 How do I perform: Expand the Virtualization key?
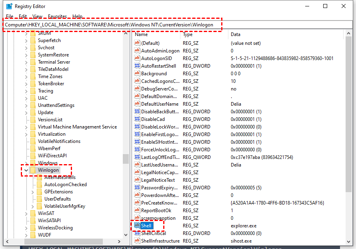(x=26, y=134)
